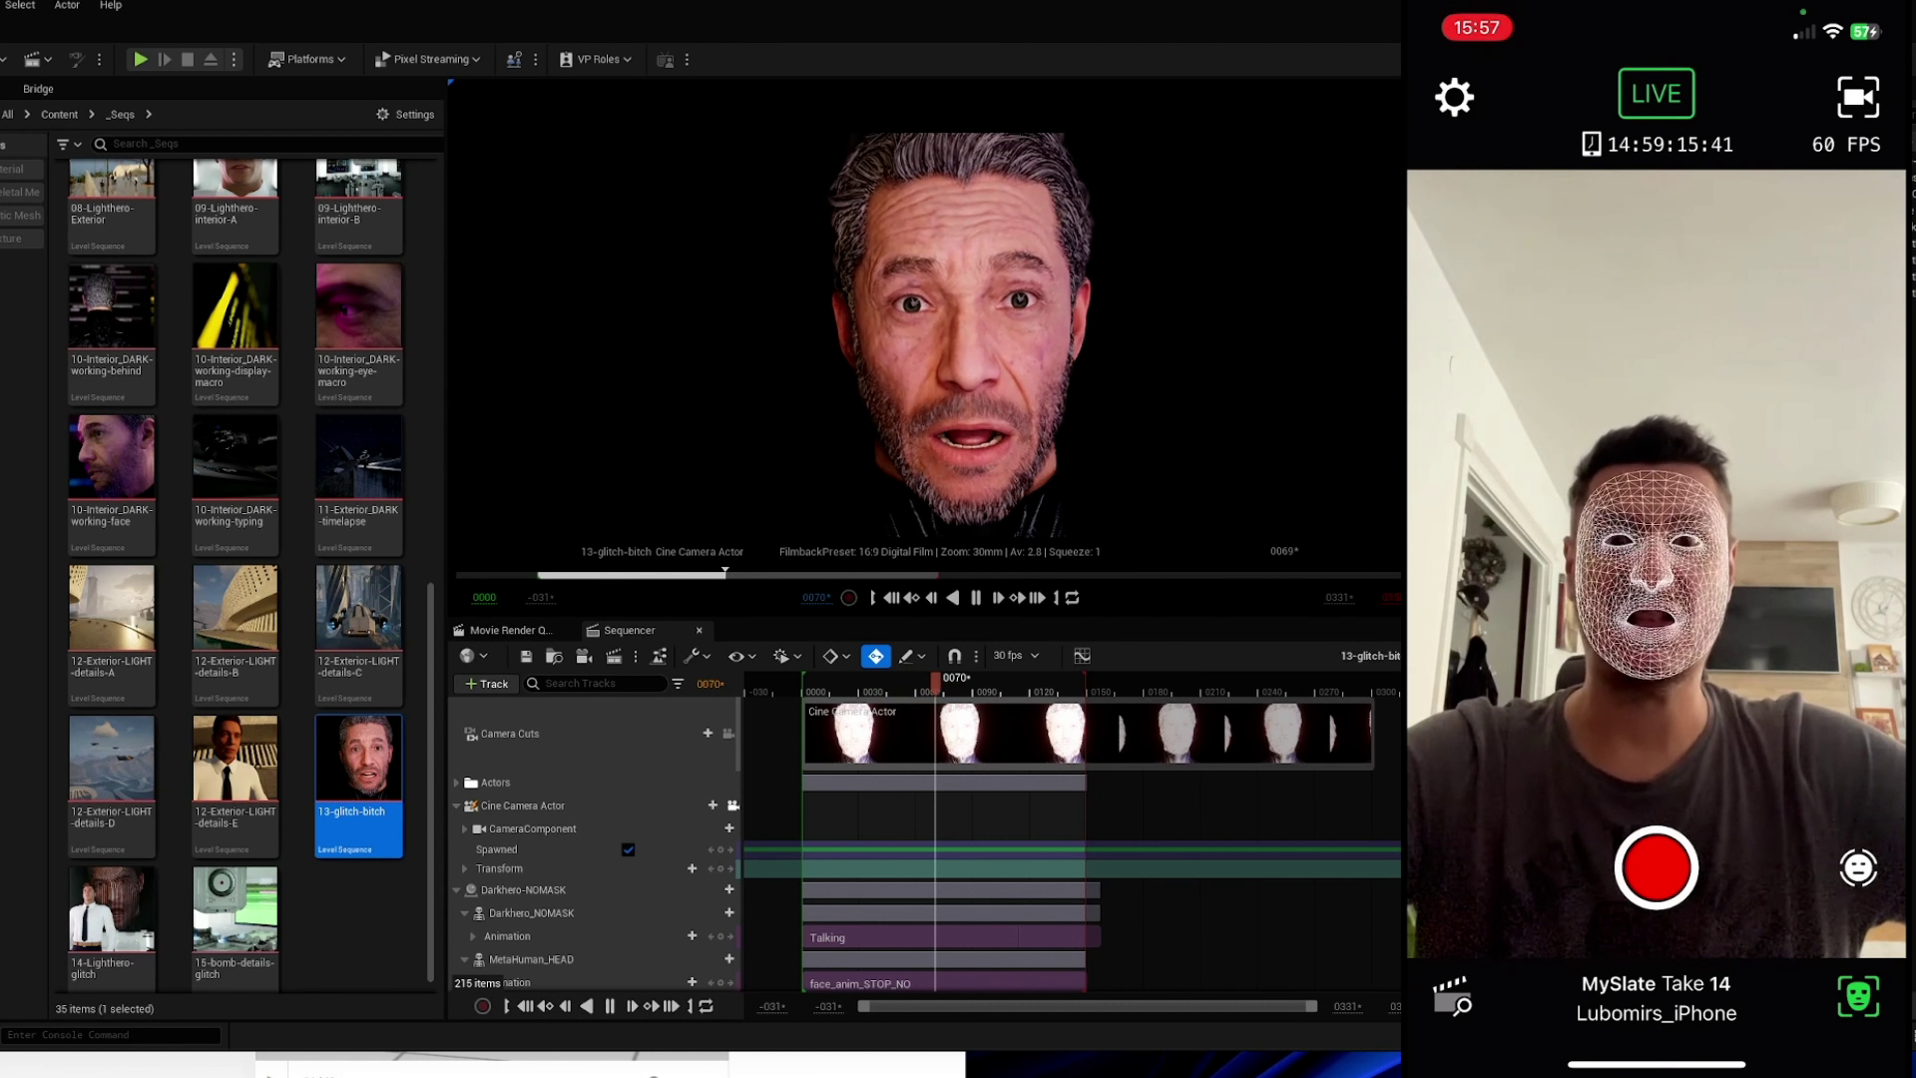Image resolution: width=1916 pixels, height=1078 pixels.
Task: Uncheck the Spawned checkbox
Action: [628, 850]
